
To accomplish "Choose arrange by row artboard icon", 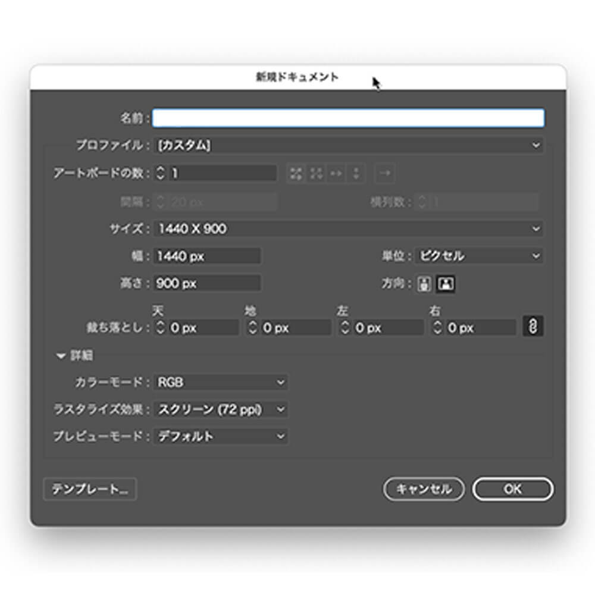I will (x=337, y=173).
